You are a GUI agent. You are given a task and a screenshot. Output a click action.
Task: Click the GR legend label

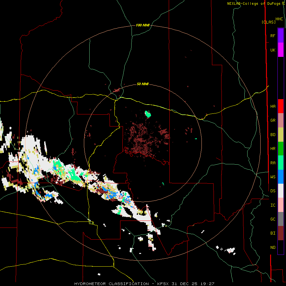pyautogui.click(x=273, y=120)
